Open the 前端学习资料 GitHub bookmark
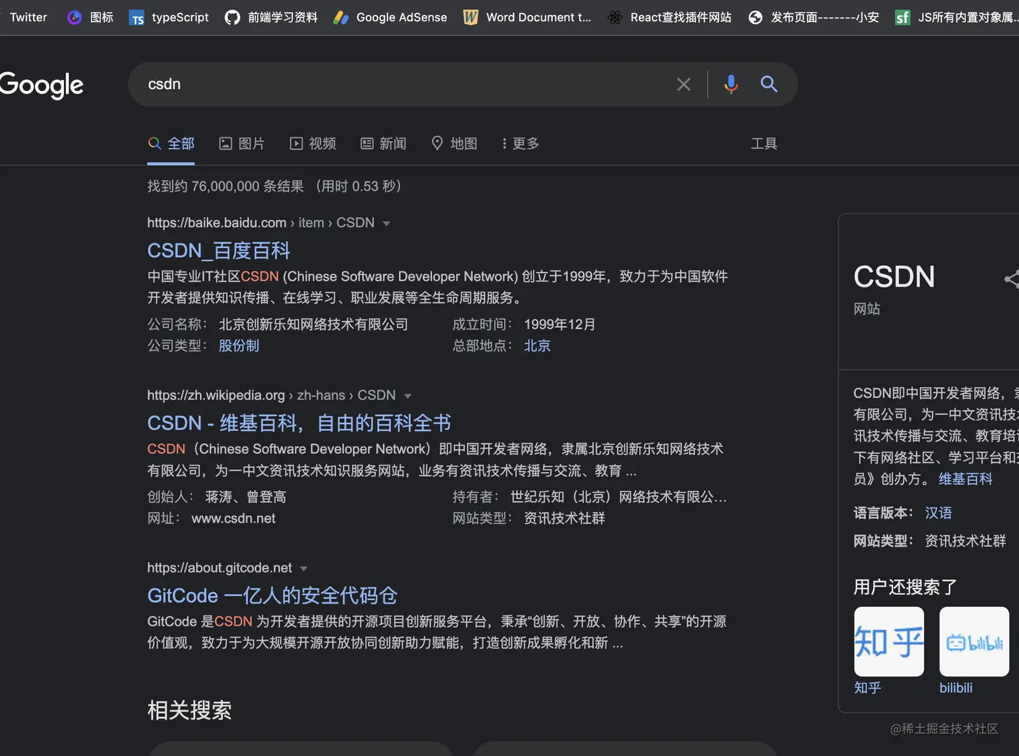The height and width of the screenshot is (756, 1019). click(x=271, y=18)
